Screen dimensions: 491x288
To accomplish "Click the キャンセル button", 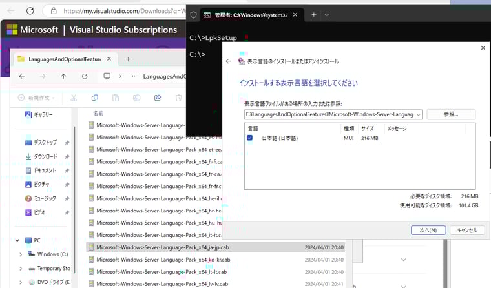I will point(467,230).
